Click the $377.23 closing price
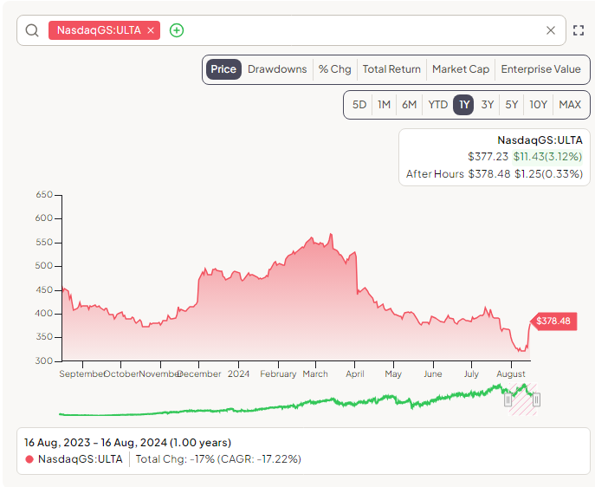Screen dimensions: 595x487 click(488, 157)
